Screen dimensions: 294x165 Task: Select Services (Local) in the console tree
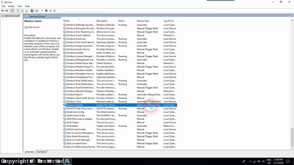12,16
